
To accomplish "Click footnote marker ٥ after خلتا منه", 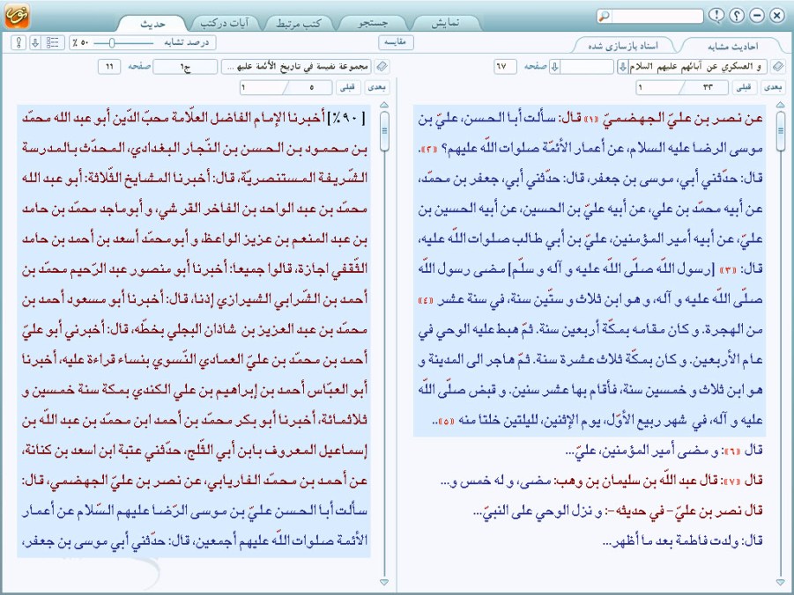I will click(x=446, y=421).
